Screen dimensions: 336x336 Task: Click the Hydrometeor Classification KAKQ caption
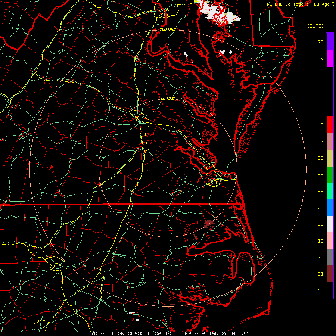click(x=168, y=333)
